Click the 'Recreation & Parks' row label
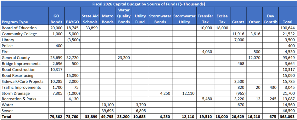The height and width of the screenshot is (120, 297). pos(19,99)
